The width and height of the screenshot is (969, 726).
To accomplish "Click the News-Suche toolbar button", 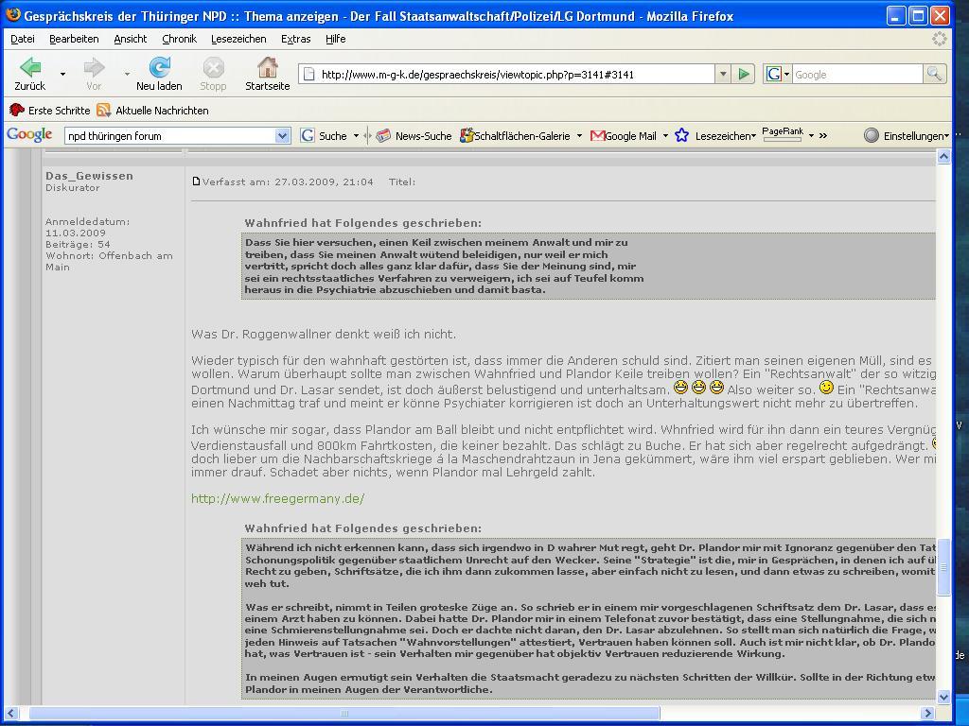I will [414, 136].
